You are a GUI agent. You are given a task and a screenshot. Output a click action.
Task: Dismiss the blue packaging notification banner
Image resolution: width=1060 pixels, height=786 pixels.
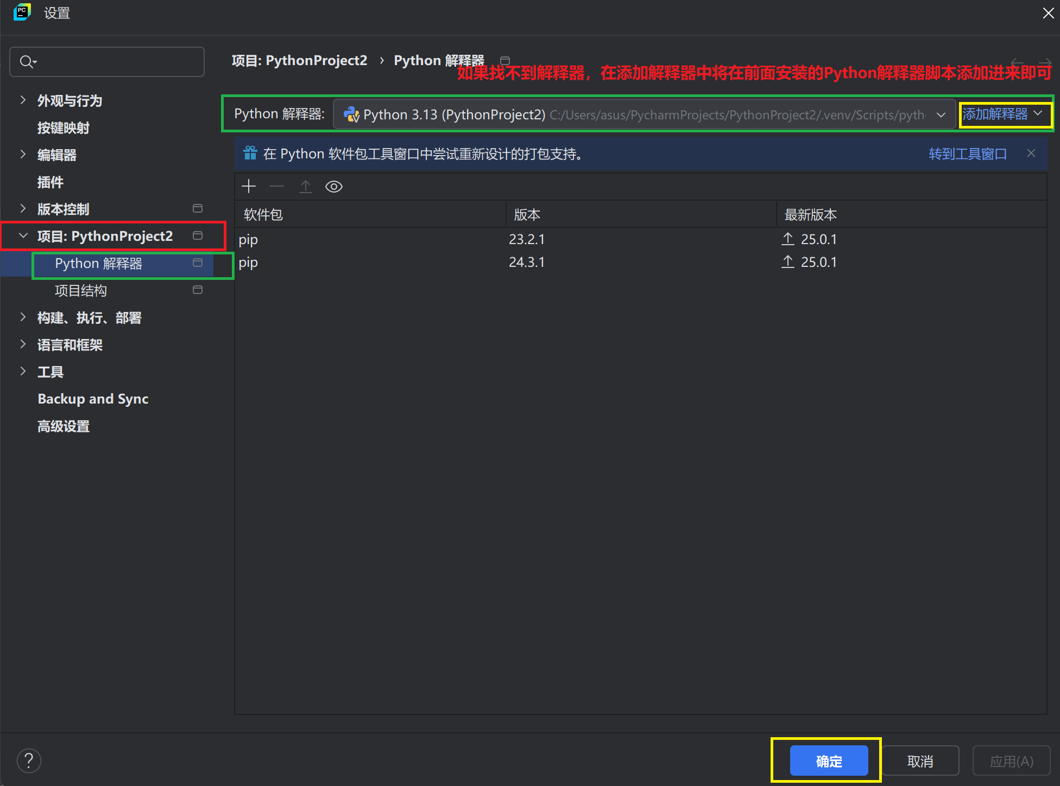pos(1031,154)
